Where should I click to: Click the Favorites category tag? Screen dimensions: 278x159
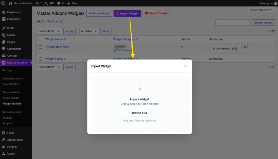pos(120,47)
